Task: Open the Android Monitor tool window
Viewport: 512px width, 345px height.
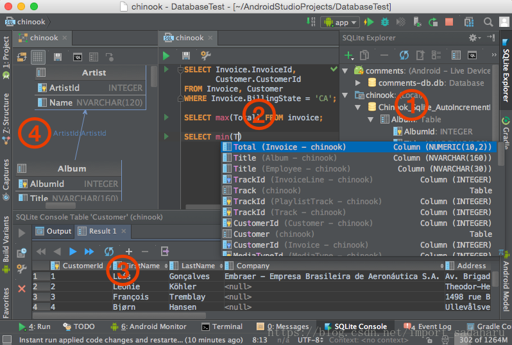Action: click(x=149, y=326)
